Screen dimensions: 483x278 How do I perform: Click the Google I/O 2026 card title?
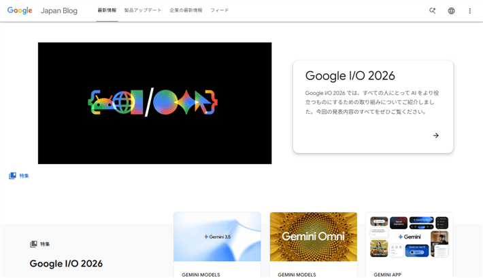tap(350, 76)
